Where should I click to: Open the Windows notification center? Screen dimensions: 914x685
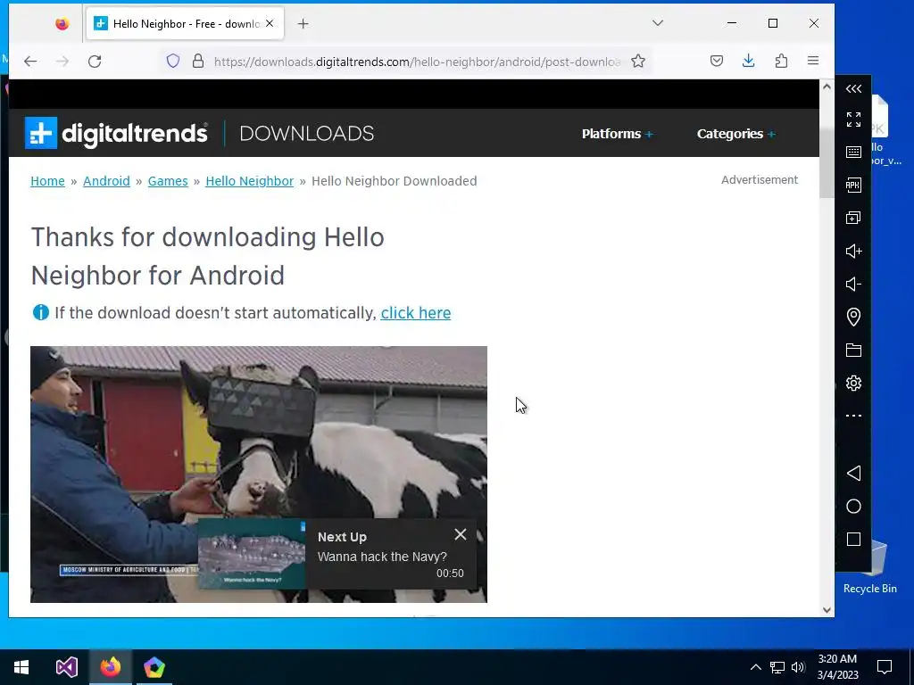(885, 667)
